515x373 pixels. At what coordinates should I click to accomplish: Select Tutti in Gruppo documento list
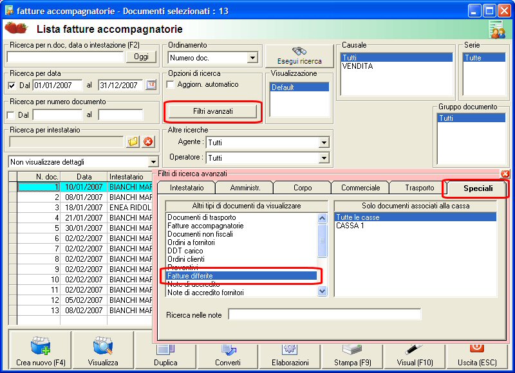(471, 118)
